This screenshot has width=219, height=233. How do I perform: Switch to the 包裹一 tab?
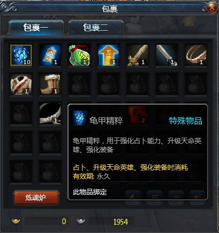coord(36,28)
